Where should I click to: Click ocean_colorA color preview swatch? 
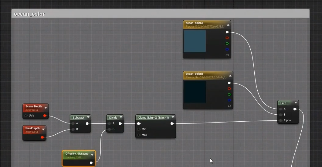click(195, 41)
